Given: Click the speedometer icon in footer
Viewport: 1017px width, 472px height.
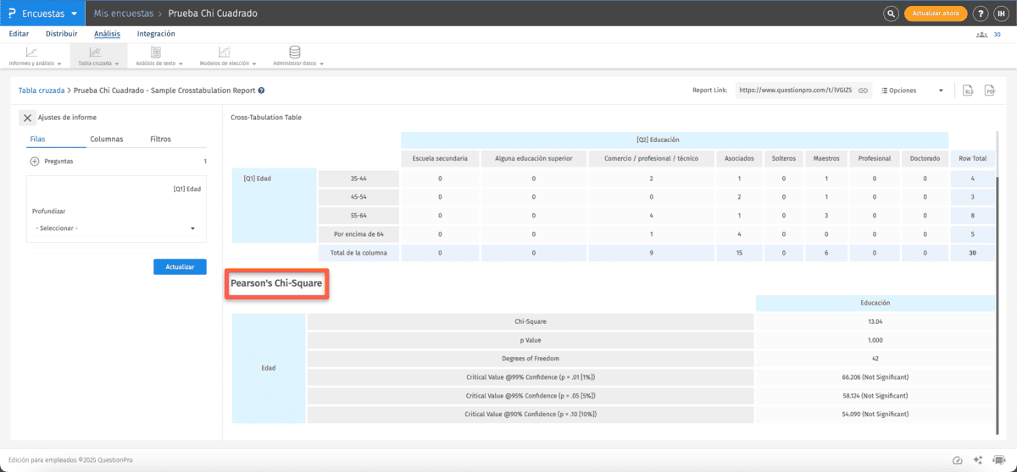Looking at the screenshot, I should click(x=958, y=460).
